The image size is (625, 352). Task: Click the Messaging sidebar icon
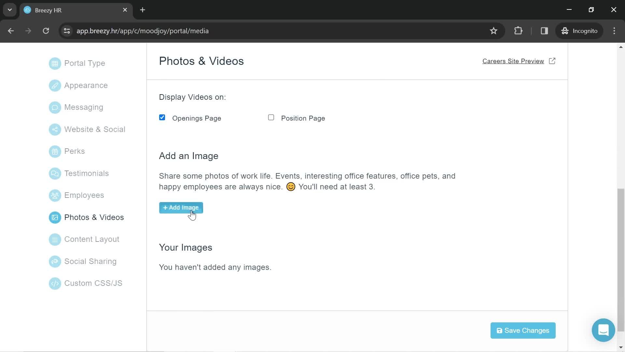[54, 107]
